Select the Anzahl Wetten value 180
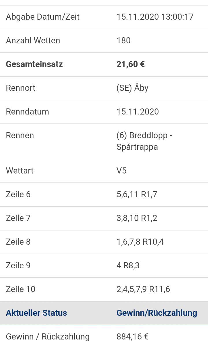 click(124, 40)
